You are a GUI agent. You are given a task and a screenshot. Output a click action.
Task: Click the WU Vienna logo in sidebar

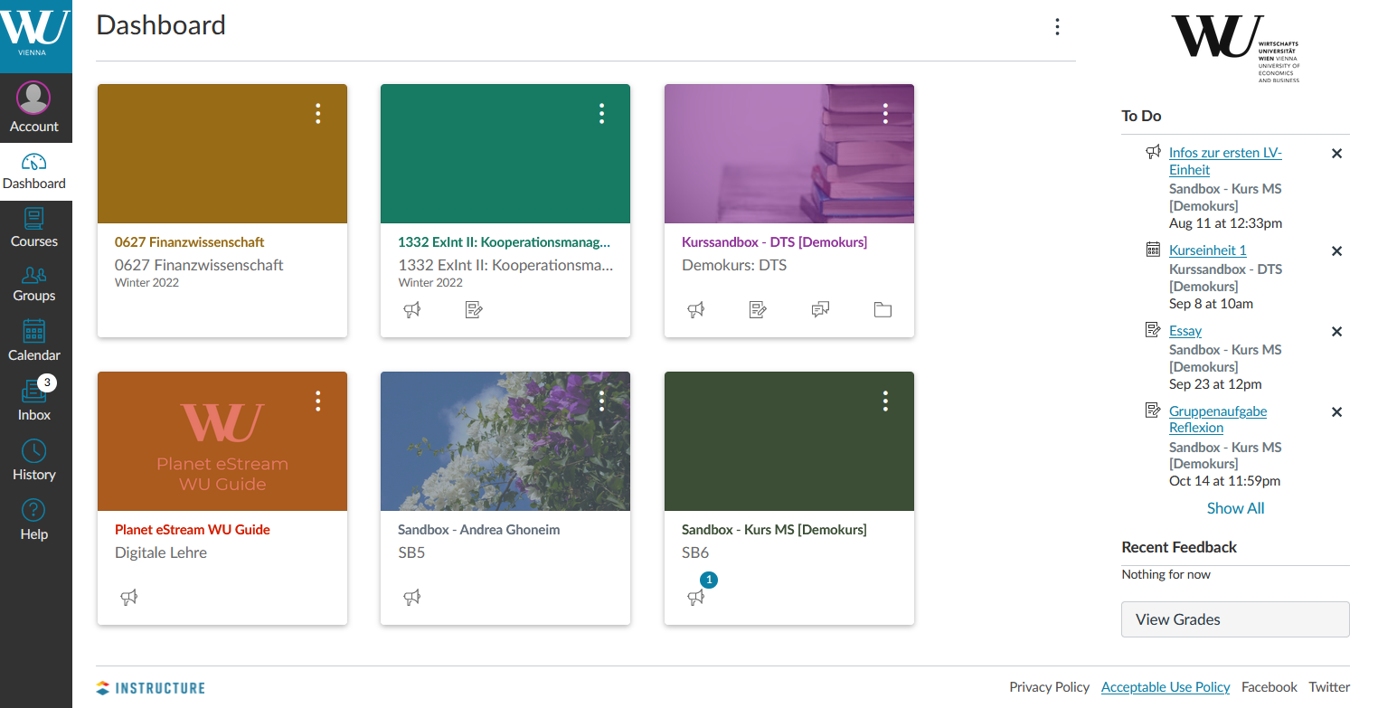(x=35, y=36)
